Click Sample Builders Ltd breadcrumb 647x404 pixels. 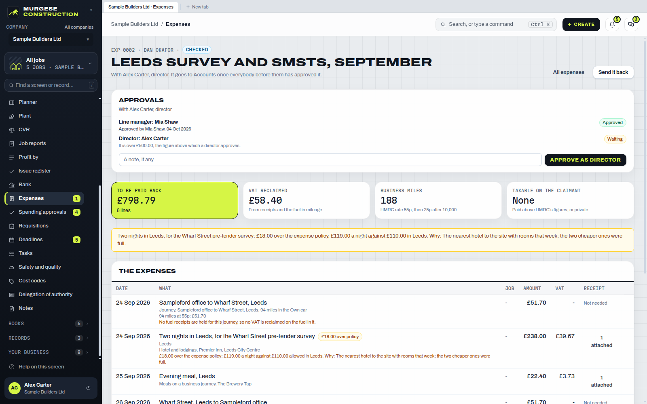click(x=135, y=24)
